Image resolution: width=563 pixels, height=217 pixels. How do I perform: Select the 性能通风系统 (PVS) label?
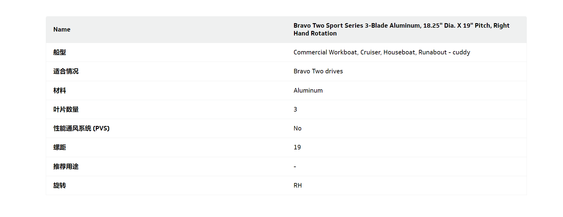[x=81, y=128]
